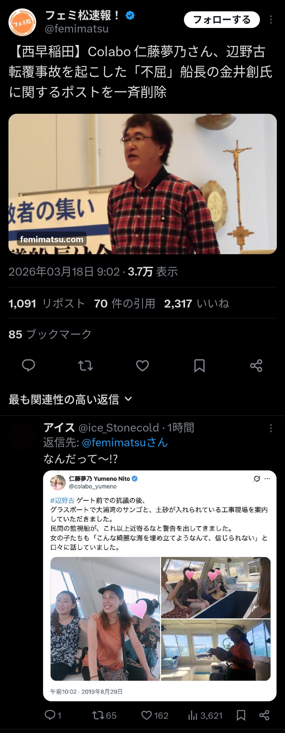Open three-dot menu on アイス reply

[x=271, y=428]
